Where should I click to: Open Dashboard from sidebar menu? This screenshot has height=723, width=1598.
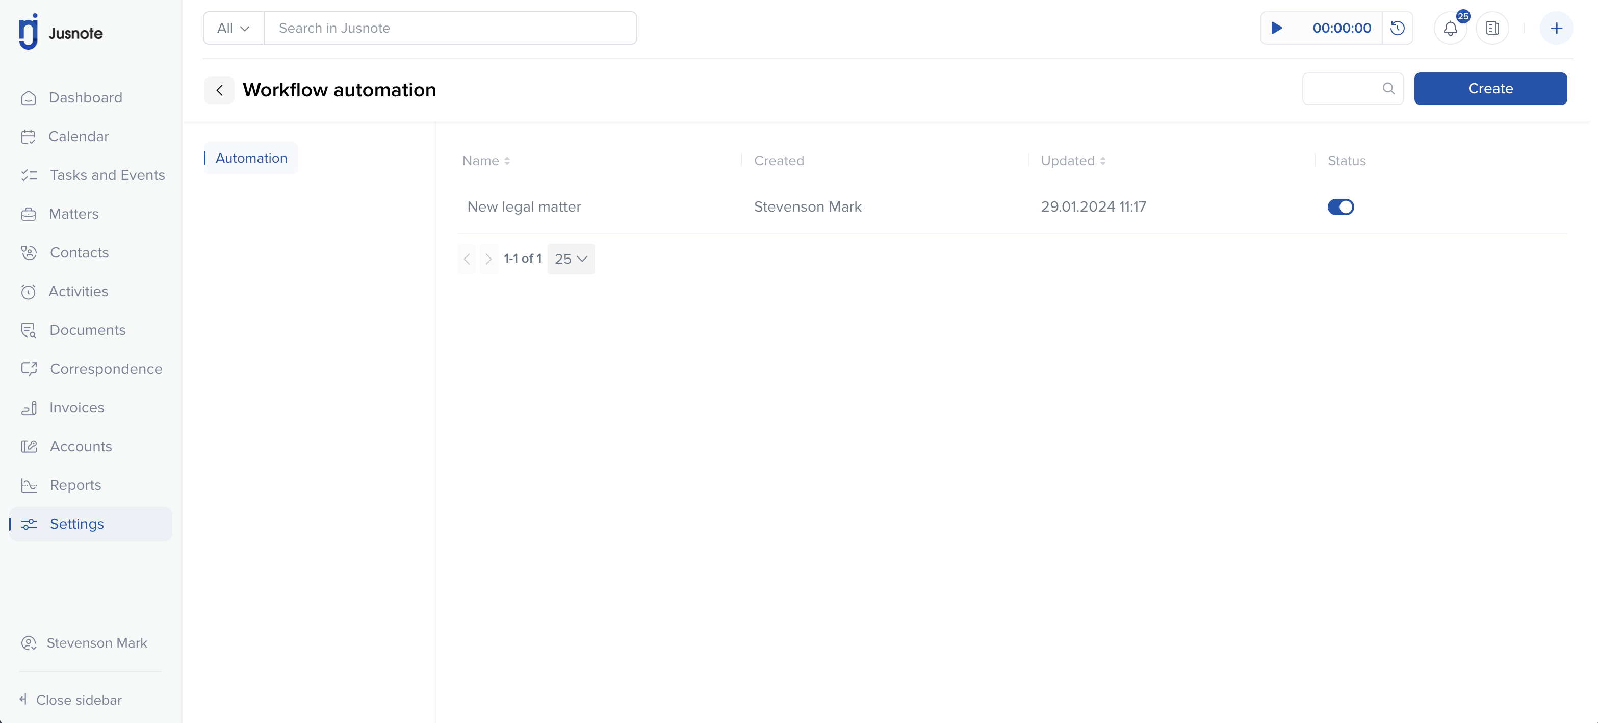pos(85,98)
